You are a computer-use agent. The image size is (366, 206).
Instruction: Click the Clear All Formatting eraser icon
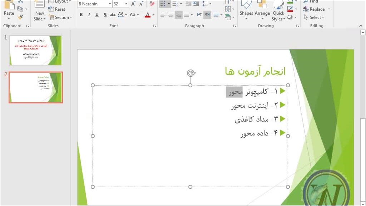(152, 4)
